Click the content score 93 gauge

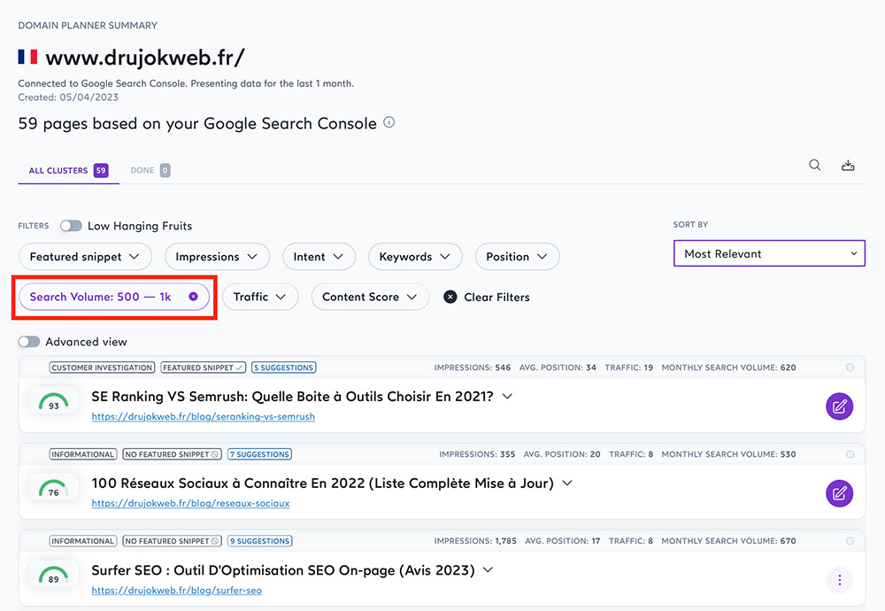pos(54,401)
